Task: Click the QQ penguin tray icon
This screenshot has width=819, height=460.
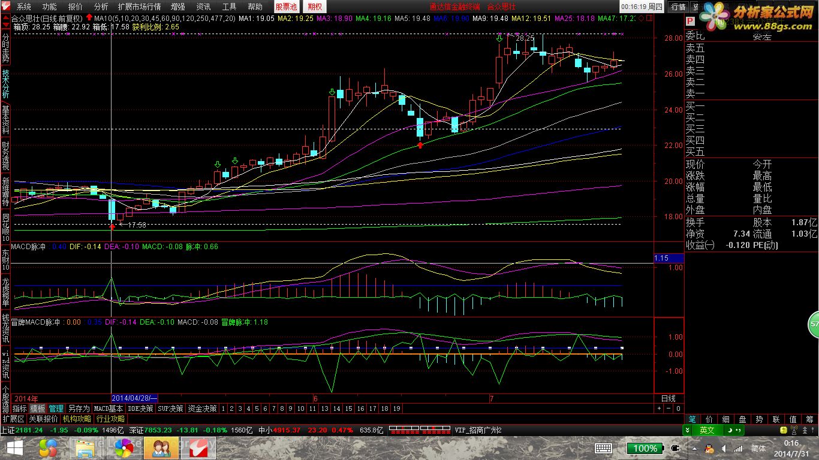Action: 709,448
